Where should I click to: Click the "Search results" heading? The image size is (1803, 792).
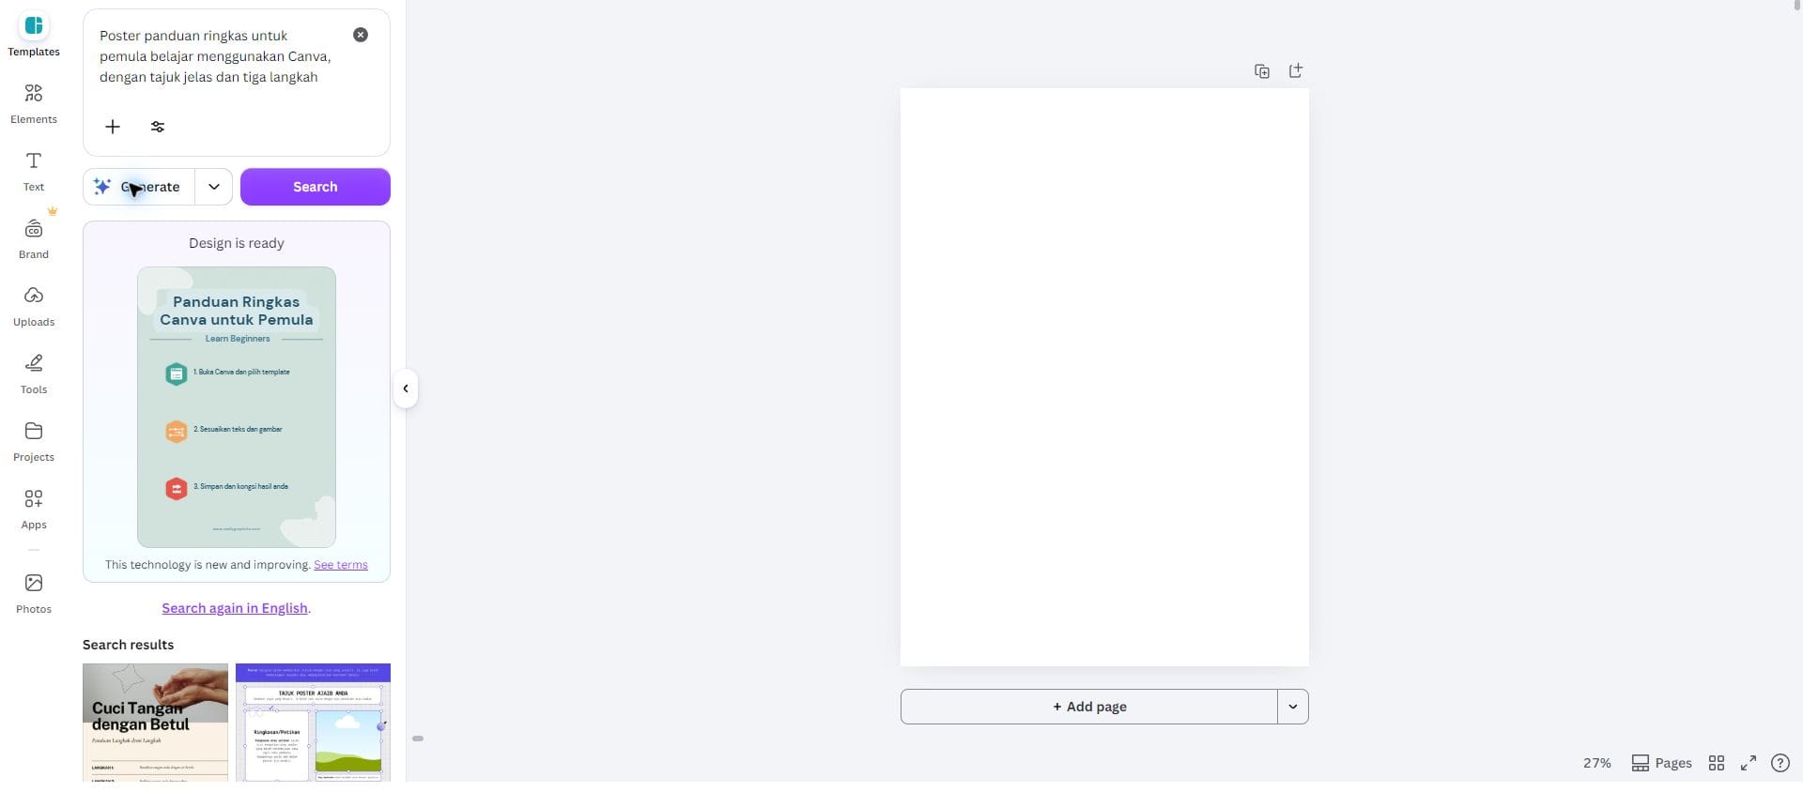128,645
